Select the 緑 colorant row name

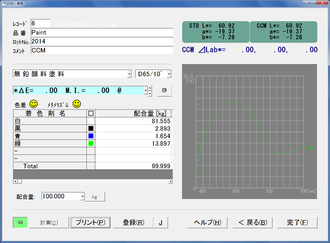50,143
